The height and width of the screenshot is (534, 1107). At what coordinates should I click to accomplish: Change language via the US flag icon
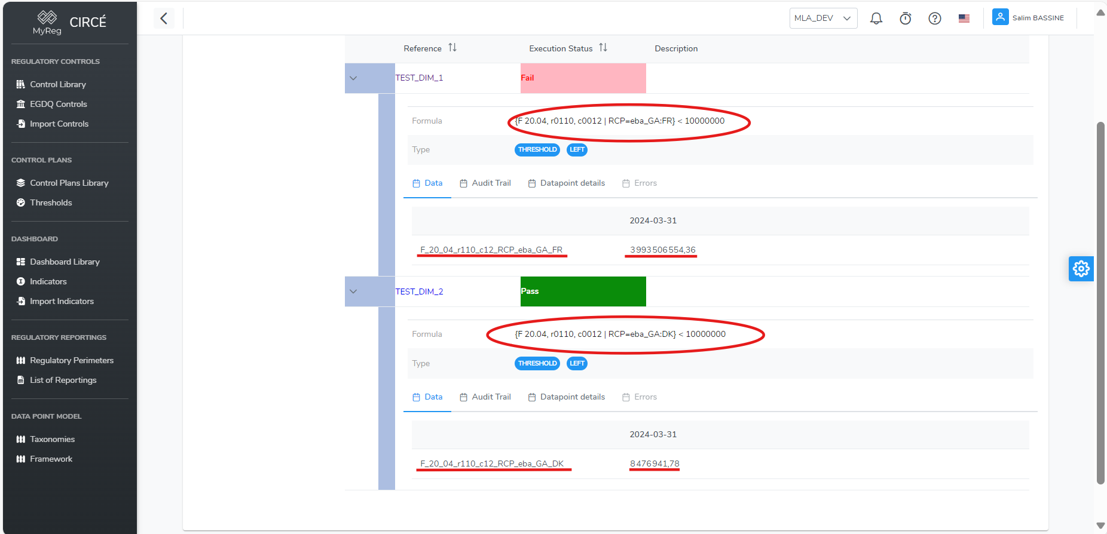pyautogui.click(x=964, y=19)
